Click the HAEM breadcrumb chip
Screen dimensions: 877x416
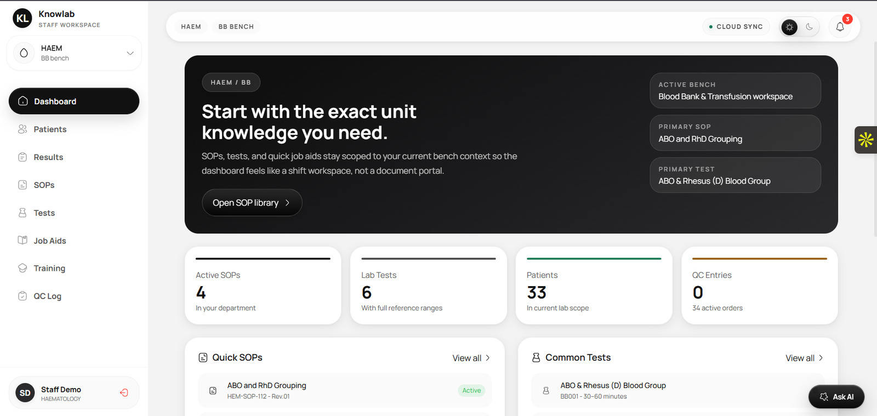click(x=191, y=26)
